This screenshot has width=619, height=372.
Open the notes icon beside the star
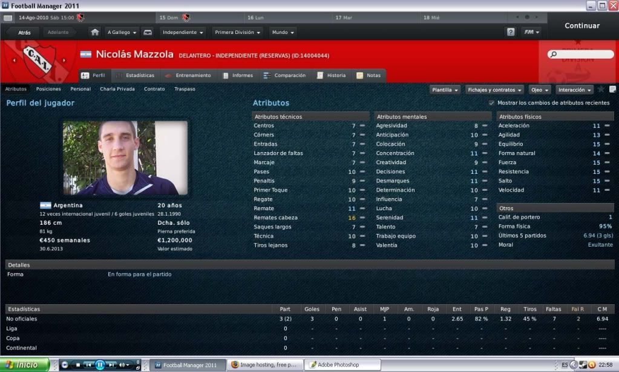click(x=613, y=89)
